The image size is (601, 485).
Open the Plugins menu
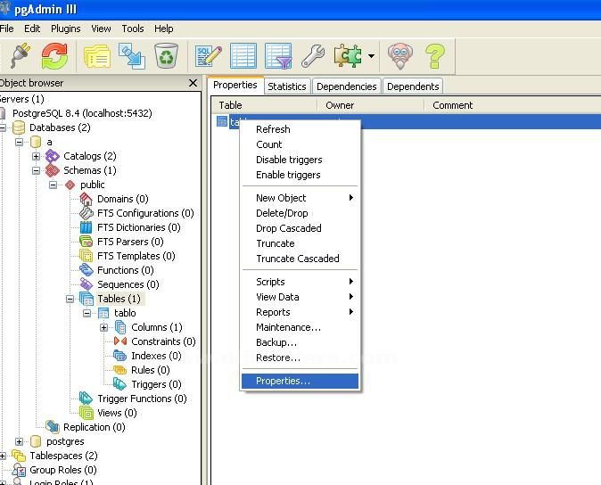point(66,29)
